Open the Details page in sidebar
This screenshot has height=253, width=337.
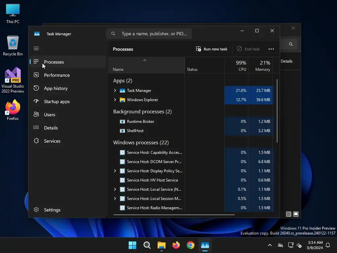(68, 128)
